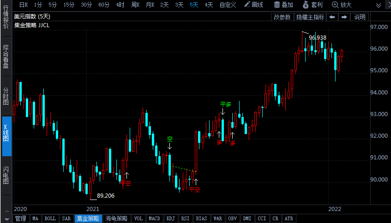Switch to the 15分 timeframe

click(x=69, y=5)
